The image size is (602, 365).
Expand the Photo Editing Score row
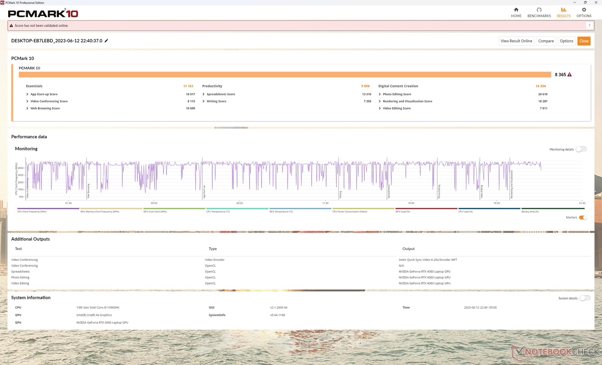(380, 94)
